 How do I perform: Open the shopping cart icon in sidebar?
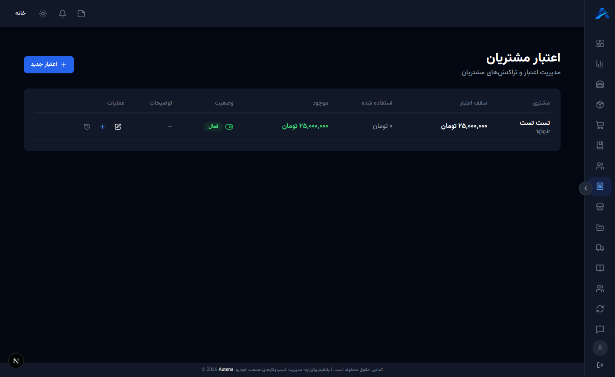click(600, 125)
